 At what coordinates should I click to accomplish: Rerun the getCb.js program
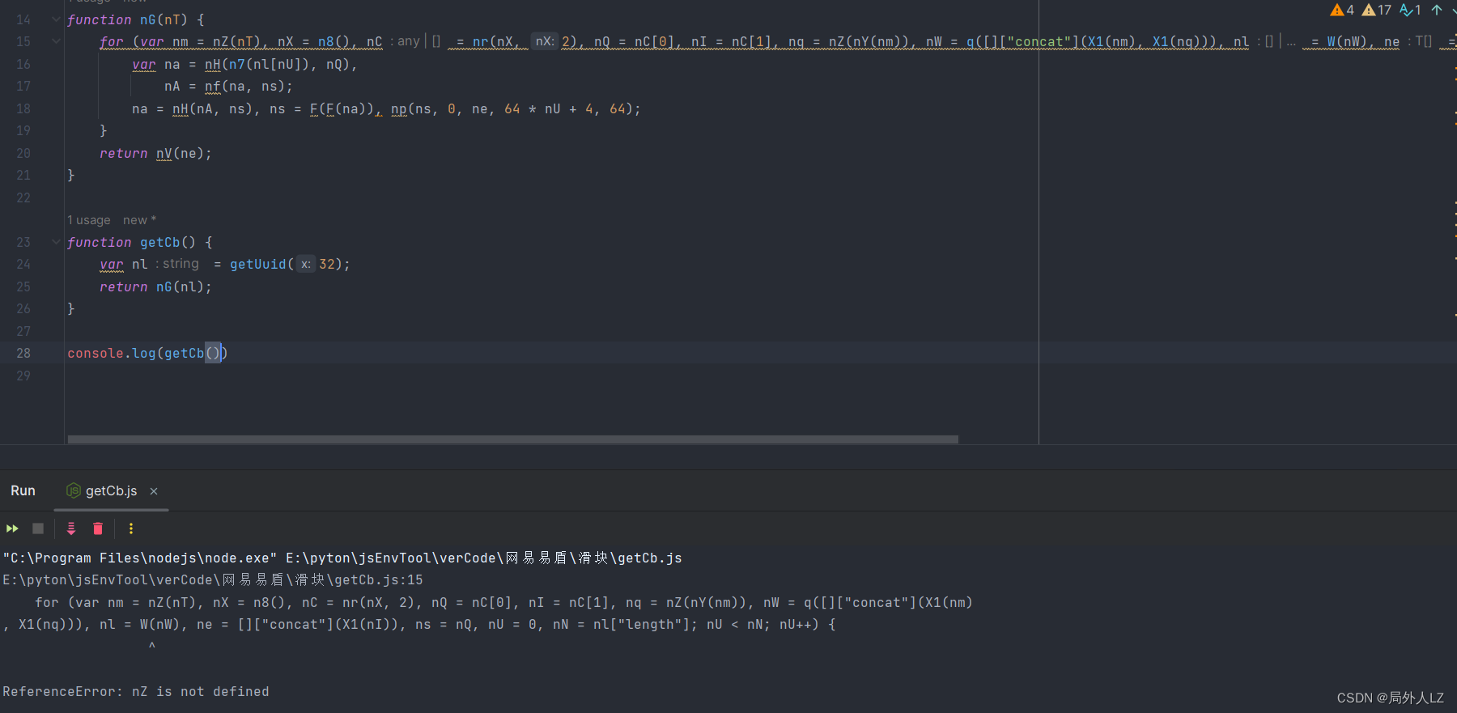click(x=12, y=528)
